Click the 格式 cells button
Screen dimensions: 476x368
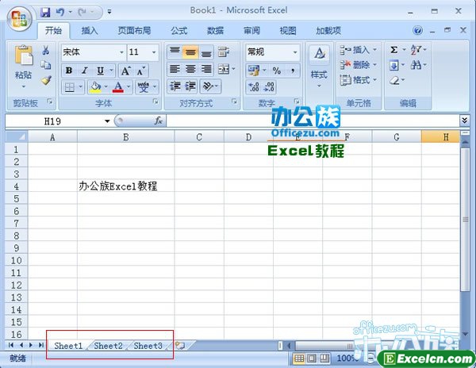(359, 80)
